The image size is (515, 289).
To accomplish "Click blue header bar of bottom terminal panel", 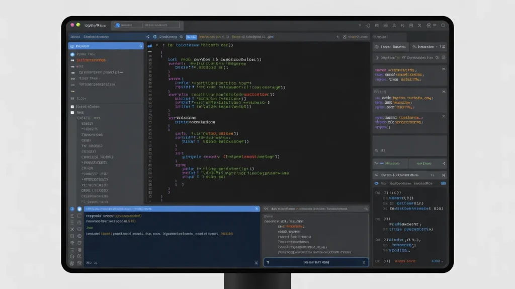I will coord(172,209).
